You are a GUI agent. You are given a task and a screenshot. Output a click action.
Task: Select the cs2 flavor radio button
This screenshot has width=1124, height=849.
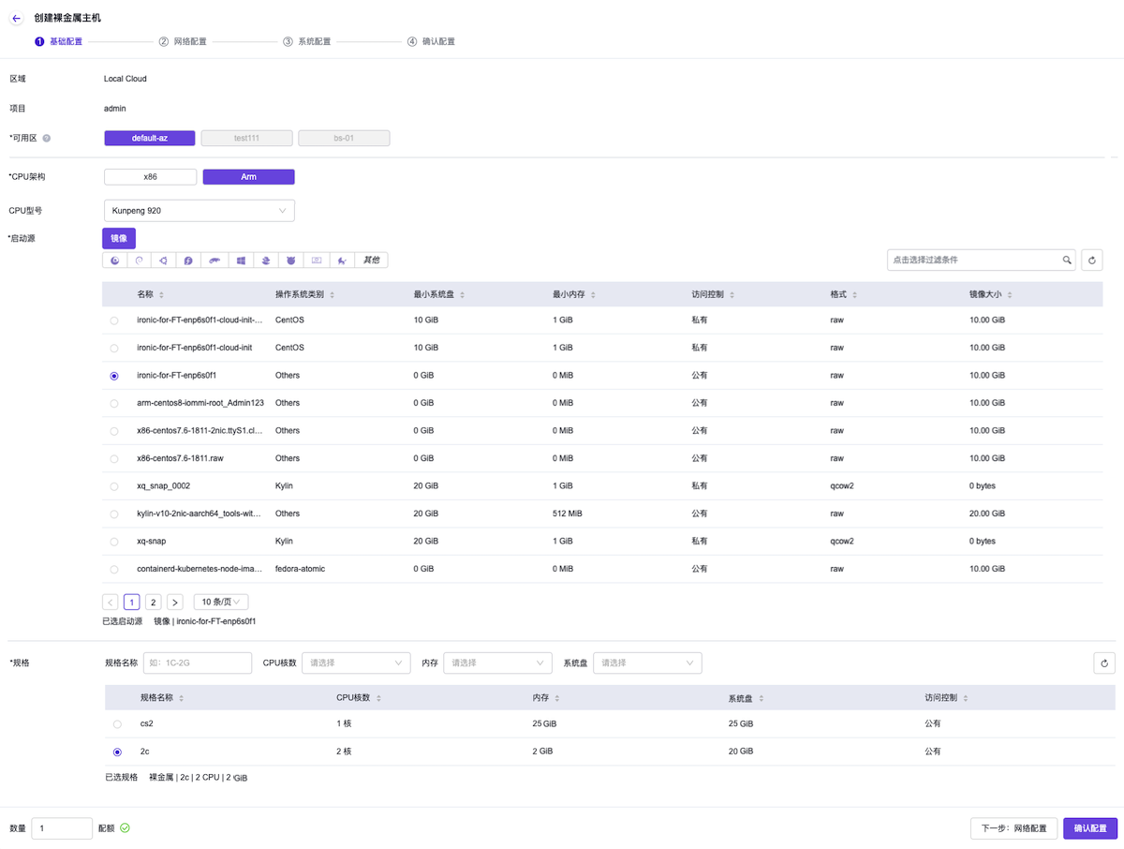tap(117, 724)
